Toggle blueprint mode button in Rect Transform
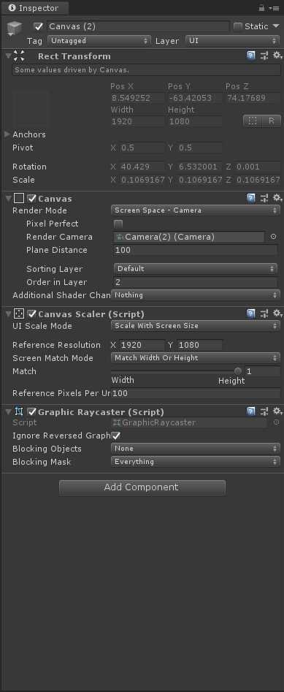This screenshot has height=692, width=284. click(253, 121)
